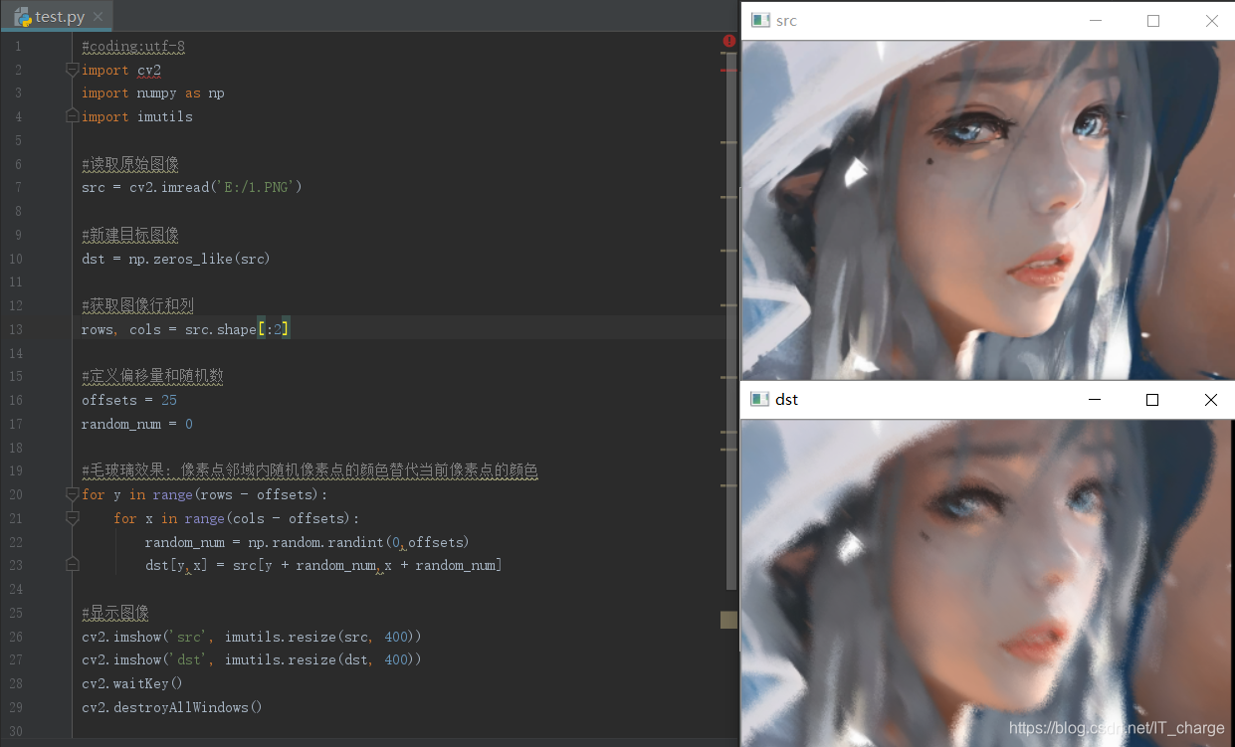Click 'numpy' in the import line 3
Screen dimensions: 1235x747
pyautogui.click(x=156, y=93)
